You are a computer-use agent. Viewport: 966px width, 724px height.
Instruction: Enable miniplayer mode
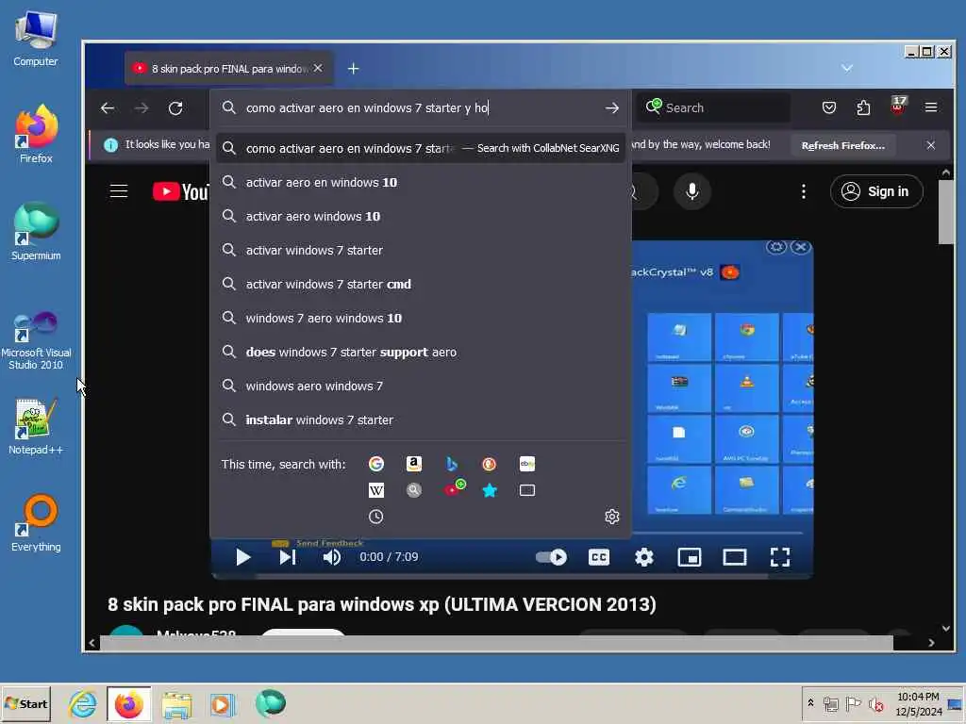[690, 557]
